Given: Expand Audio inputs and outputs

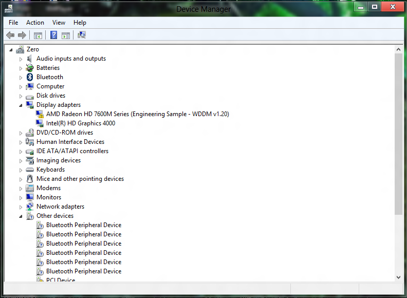Looking at the screenshot, I should [x=21, y=59].
